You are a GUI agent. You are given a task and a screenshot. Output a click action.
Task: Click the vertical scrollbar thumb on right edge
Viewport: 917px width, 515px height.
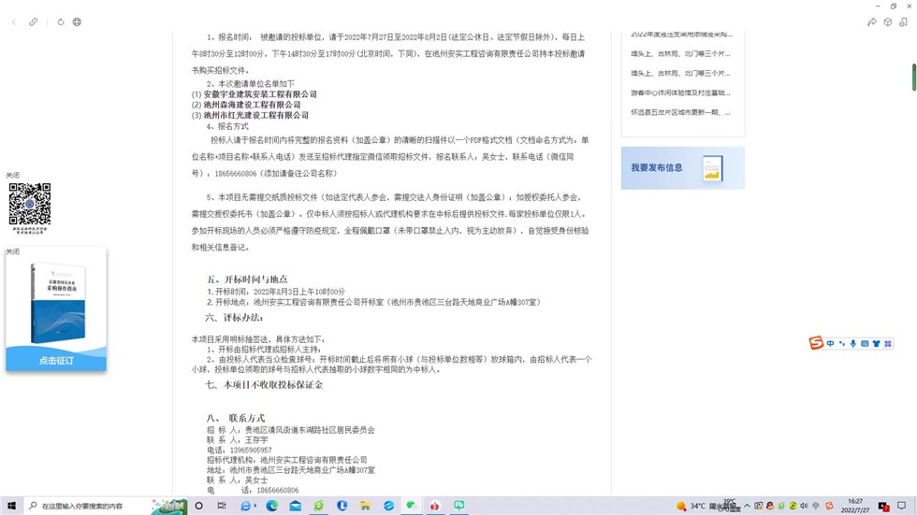coord(913,77)
